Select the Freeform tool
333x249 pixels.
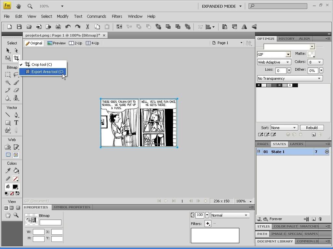pos(8,130)
